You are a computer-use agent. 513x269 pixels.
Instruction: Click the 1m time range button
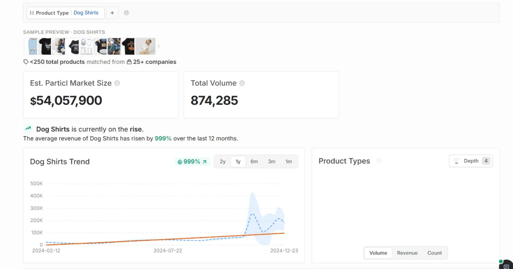pos(289,162)
